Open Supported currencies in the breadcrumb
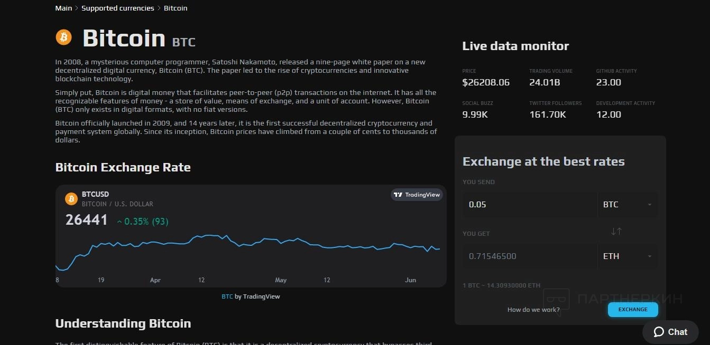This screenshot has height=345, width=710. 117,8
